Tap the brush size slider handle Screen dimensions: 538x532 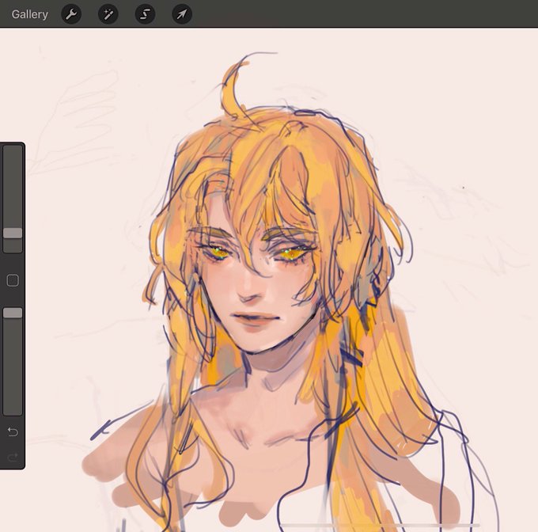click(13, 233)
